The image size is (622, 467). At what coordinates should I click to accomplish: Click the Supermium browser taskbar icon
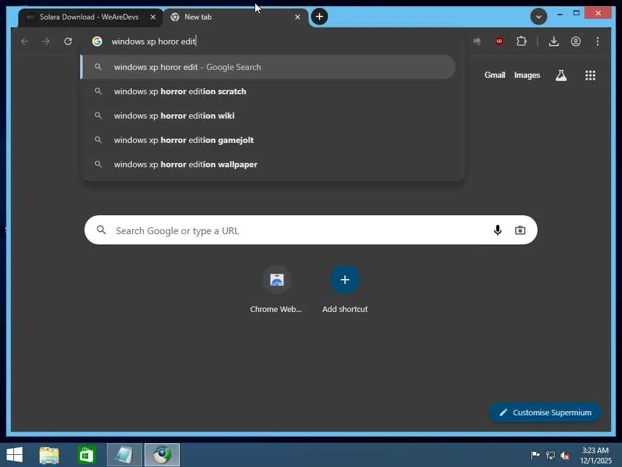click(x=162, y=455)
